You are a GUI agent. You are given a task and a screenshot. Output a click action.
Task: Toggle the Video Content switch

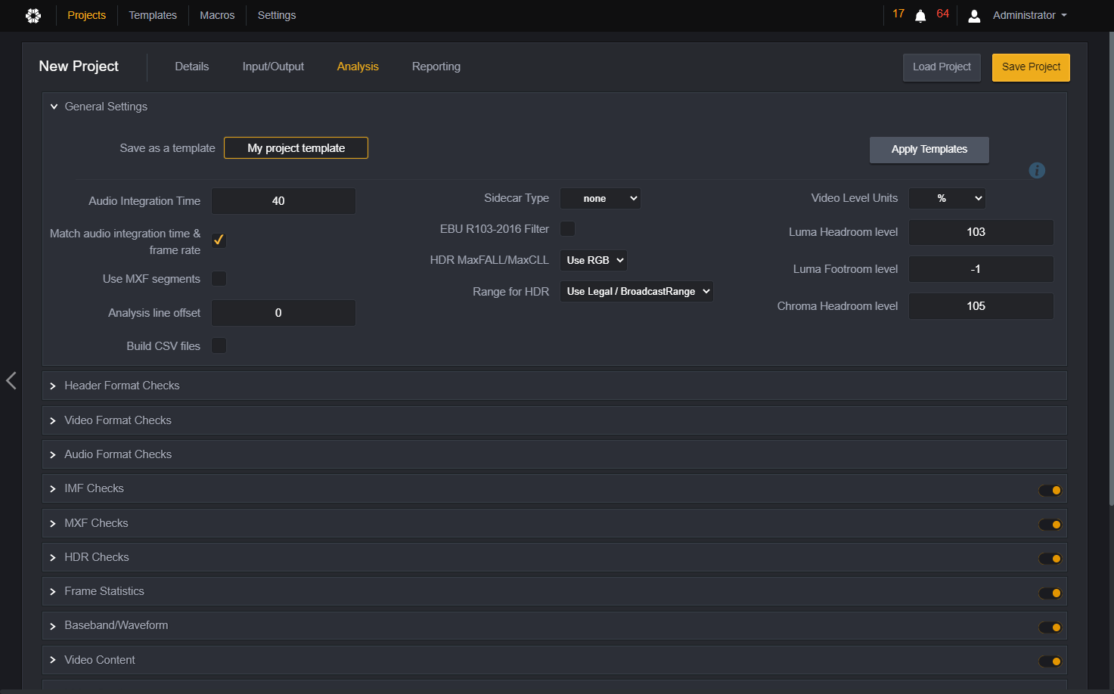[1050, 661]
